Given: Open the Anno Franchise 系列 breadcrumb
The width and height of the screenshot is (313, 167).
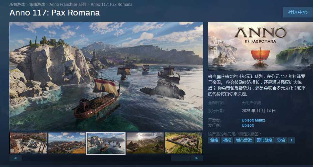Looking at the screenshot, I should pyautogui.click(x=68, y=5).
